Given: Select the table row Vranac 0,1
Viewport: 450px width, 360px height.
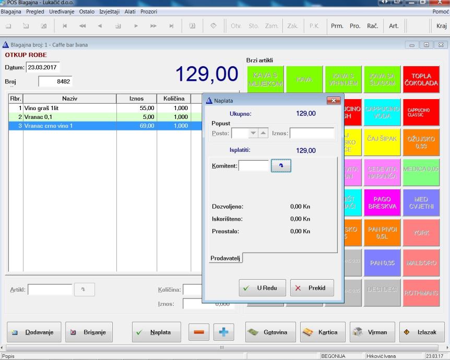Looking at the screenshot, I should click(105, 117).
